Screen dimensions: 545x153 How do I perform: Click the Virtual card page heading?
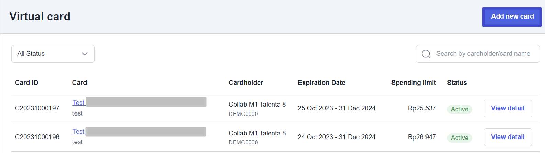point(40,17)
